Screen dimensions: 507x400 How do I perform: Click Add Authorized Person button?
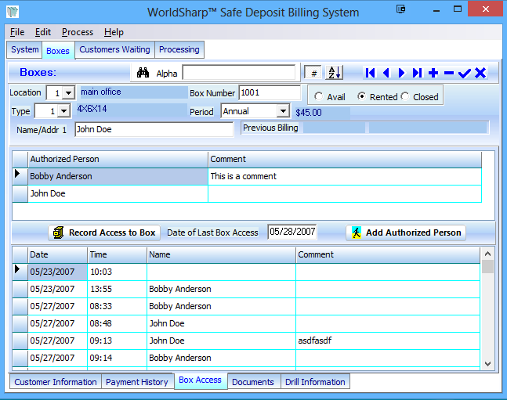point(406,232)
